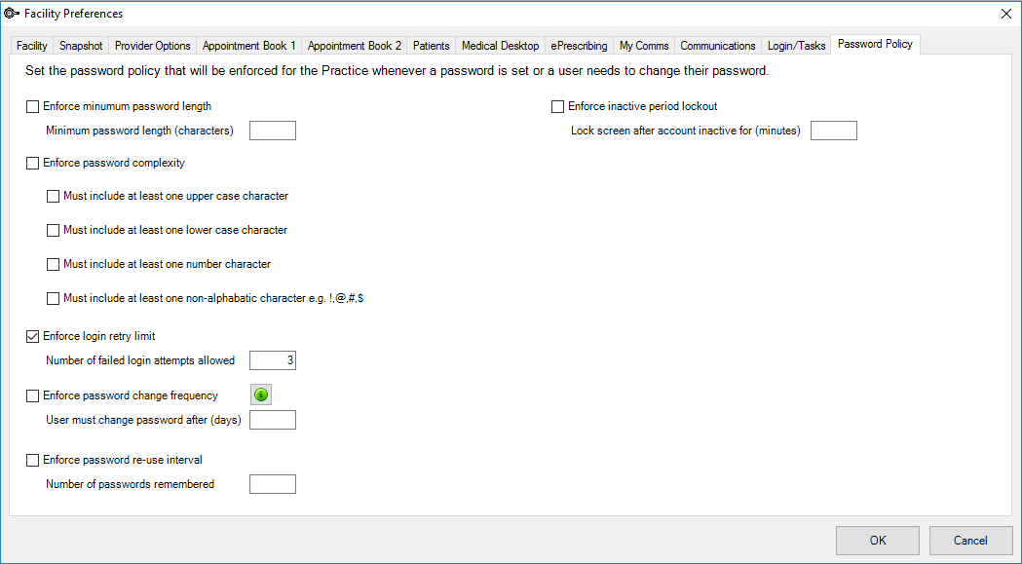This screenshot has height=564, width=1022.
Task: Switch to the Login/Tasks tab
Action: pos(797,46)
